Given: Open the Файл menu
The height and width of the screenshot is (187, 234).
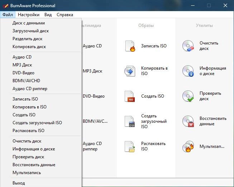Looking at the screenshot, I should pyautogui.click(x=8, y=15).
